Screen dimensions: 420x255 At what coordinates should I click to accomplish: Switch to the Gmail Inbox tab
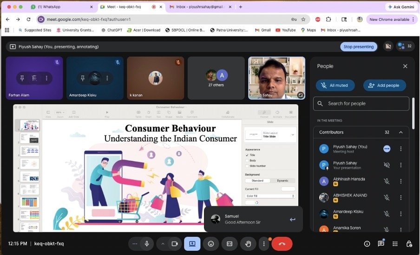pos(201,7)
